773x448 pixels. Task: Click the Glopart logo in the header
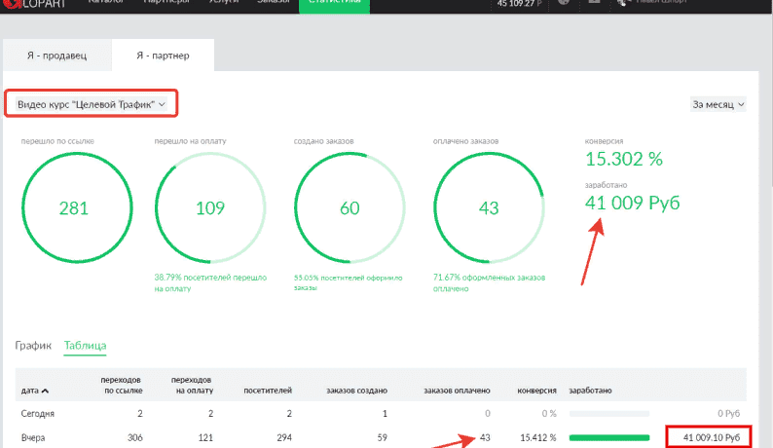[34, 4]
